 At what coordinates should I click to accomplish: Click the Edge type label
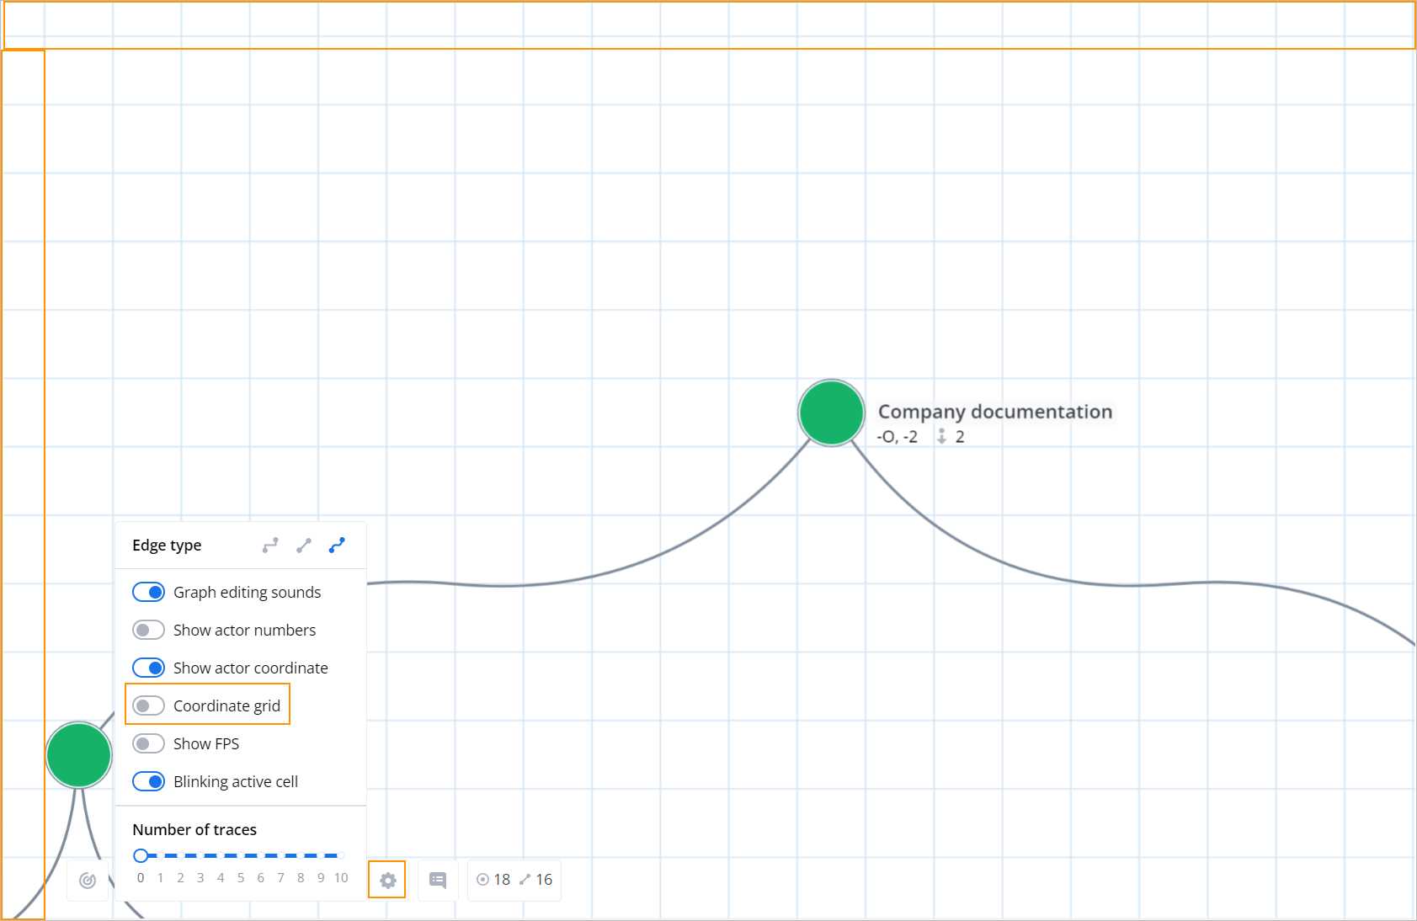click(x=167, y=546)
